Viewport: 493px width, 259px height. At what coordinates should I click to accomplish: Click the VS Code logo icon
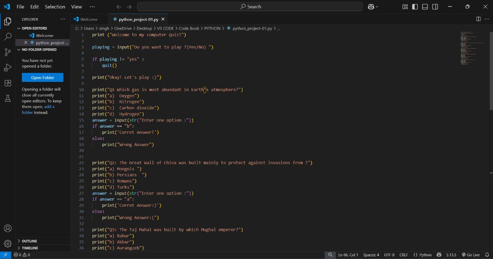(7, 7)
